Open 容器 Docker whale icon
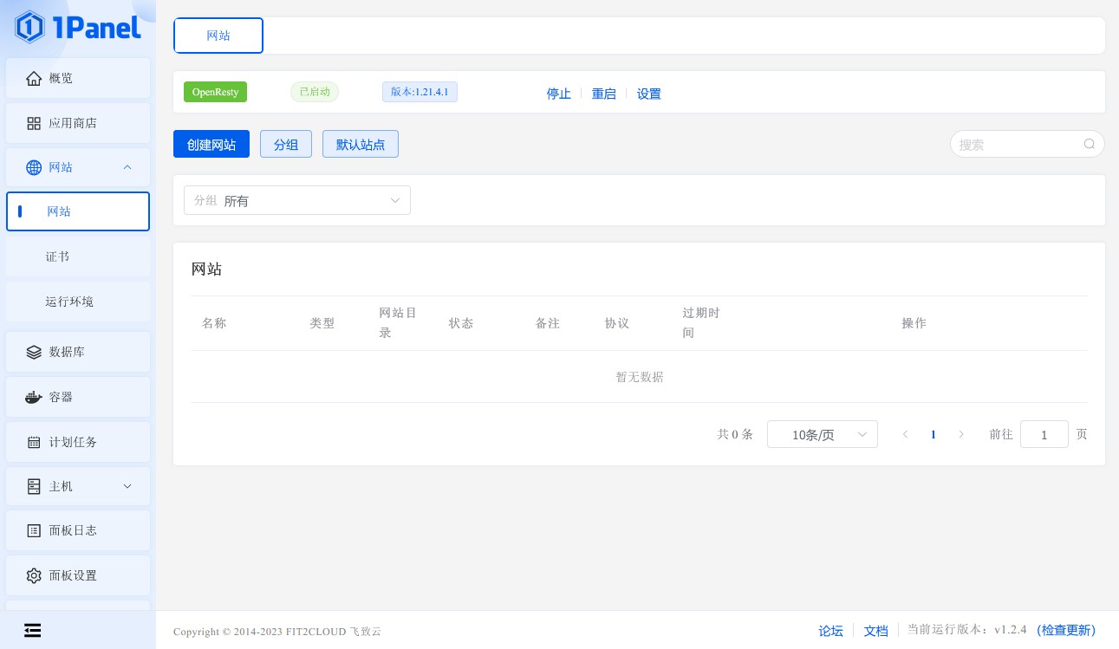This screenshot has width=1119, height=649. tap(34, 397)
